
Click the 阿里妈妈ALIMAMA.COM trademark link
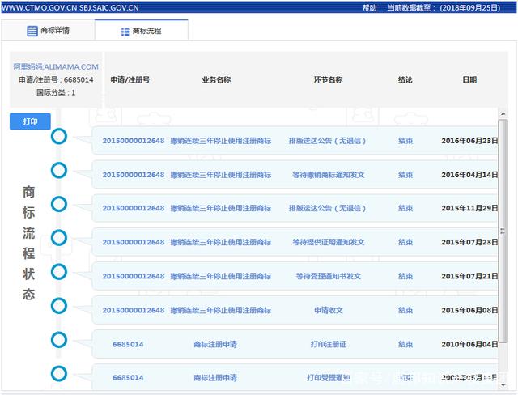click(x=56, y=67)
